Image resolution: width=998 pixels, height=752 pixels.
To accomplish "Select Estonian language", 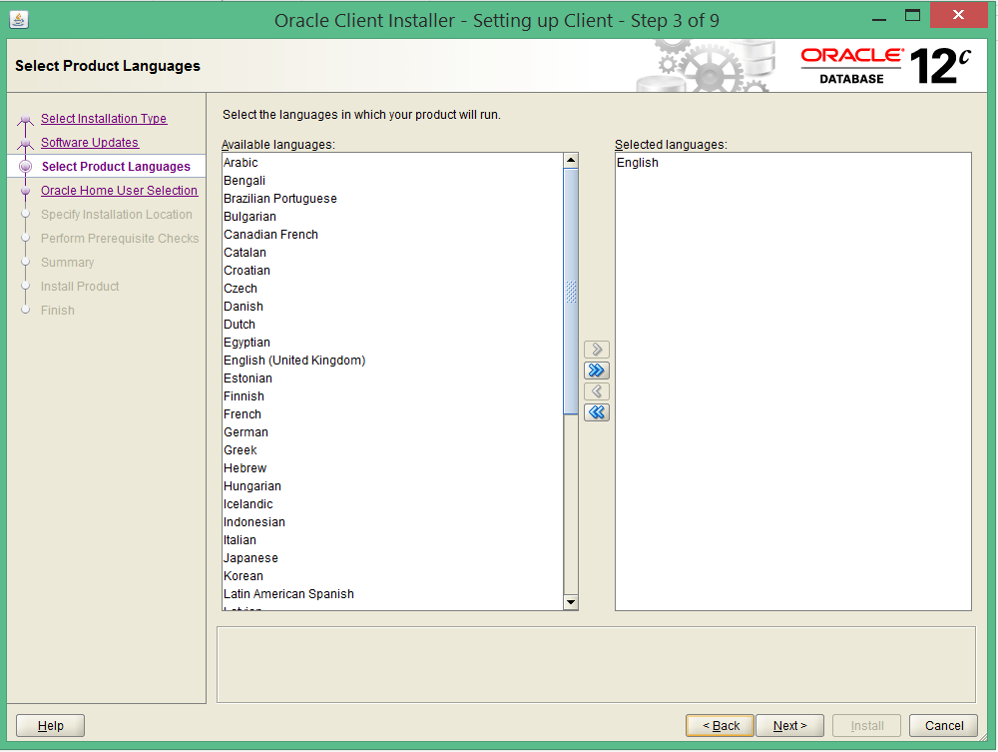I will click(392, 378).
